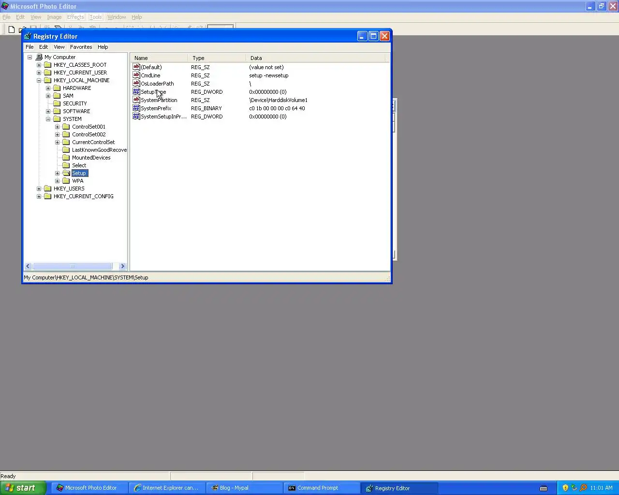619x495 pixels.
Task: Click the HKEY_CURRENT_USER folder icon
Action: click(48, 73)
